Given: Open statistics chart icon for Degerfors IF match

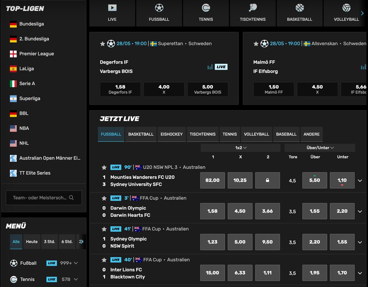Looking at the screenshot, I should pyautogui.click(x=210, y=67).
